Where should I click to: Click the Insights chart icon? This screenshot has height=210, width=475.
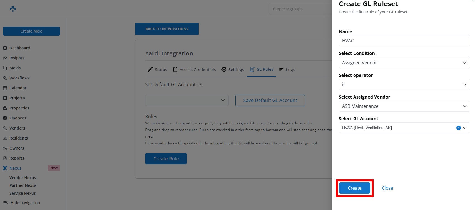[5, 58]
